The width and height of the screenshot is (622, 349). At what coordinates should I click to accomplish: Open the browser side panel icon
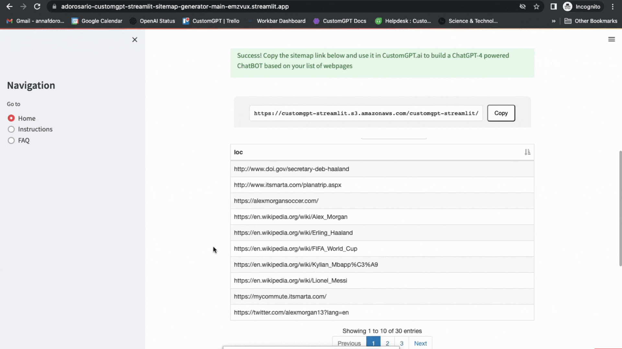pos(553,6)
